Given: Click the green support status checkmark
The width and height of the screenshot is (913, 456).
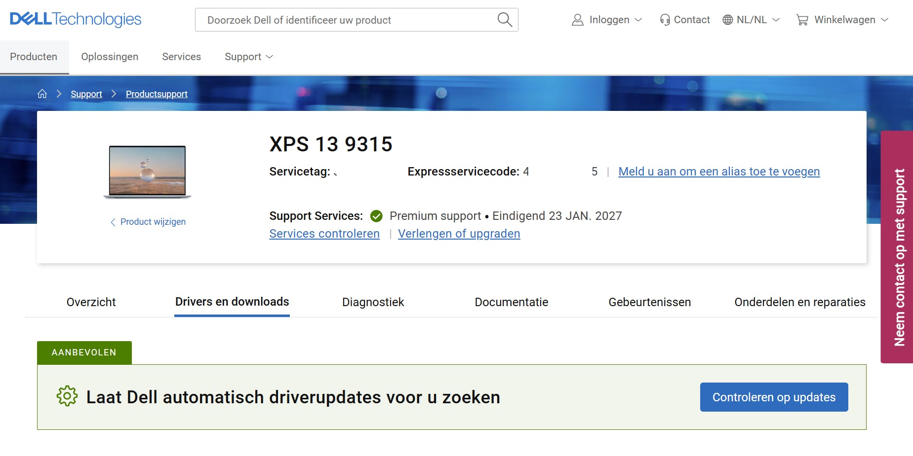Looking at the screenshot, I should pos(376,216).
